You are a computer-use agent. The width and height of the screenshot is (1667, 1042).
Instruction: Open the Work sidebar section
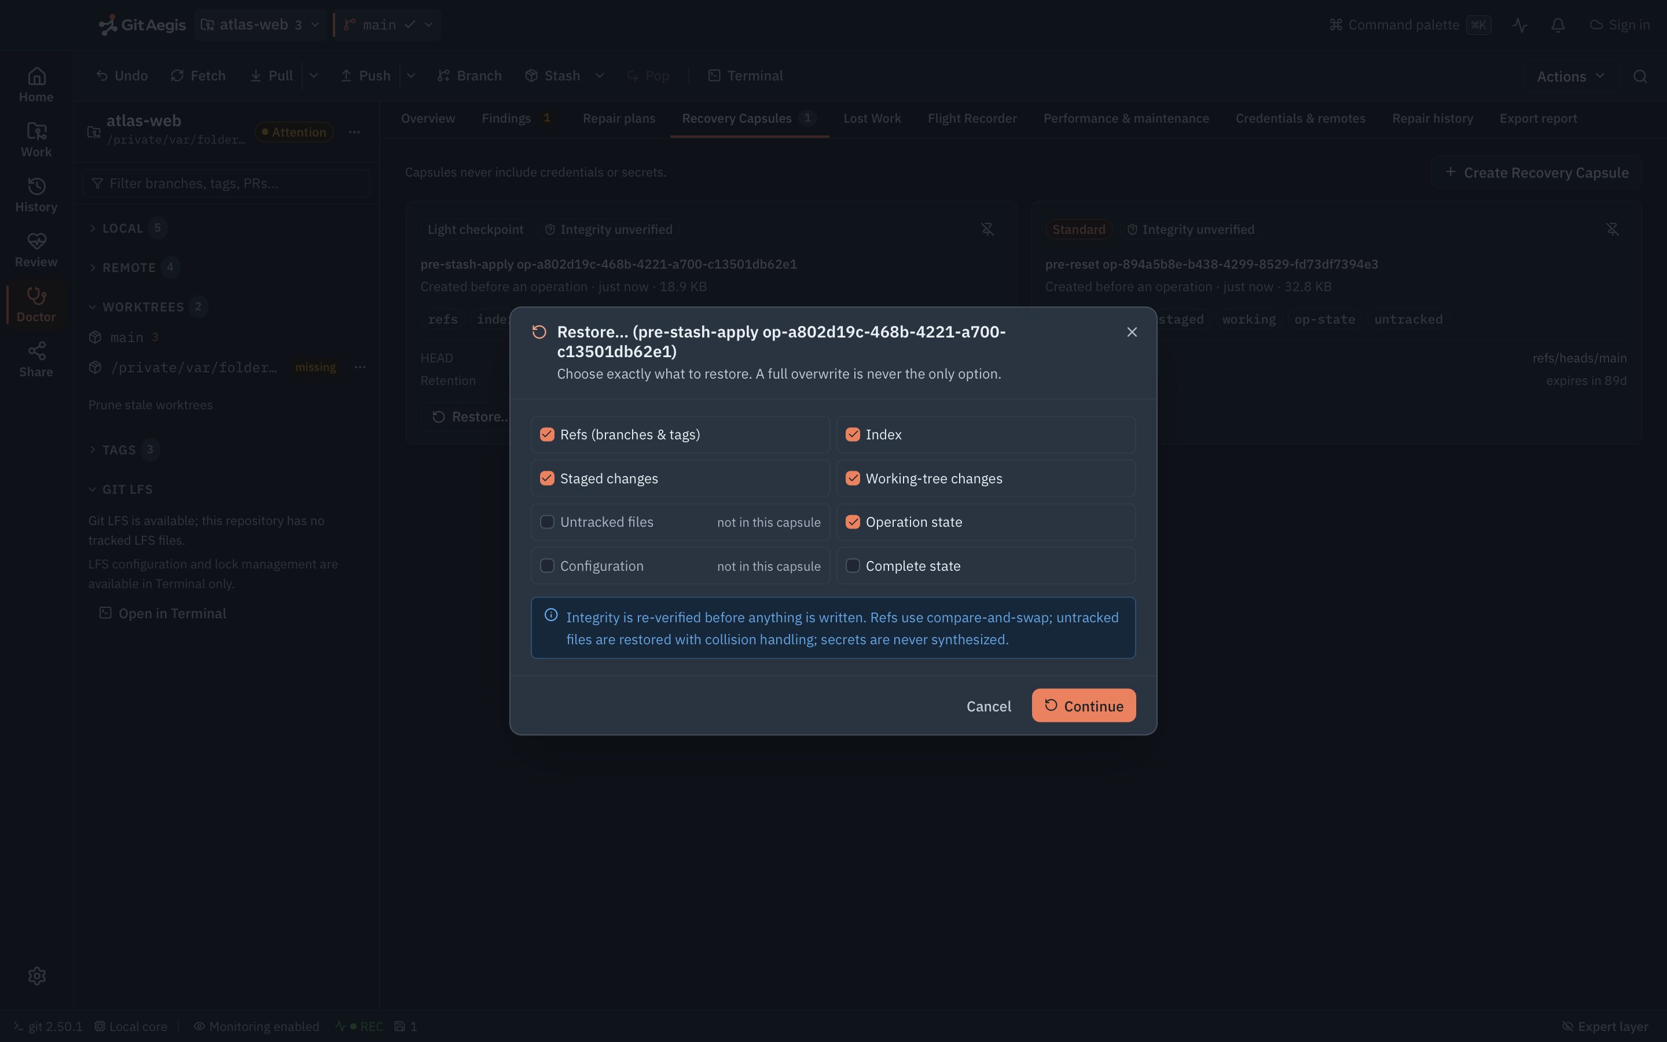[x=36, y=140]
